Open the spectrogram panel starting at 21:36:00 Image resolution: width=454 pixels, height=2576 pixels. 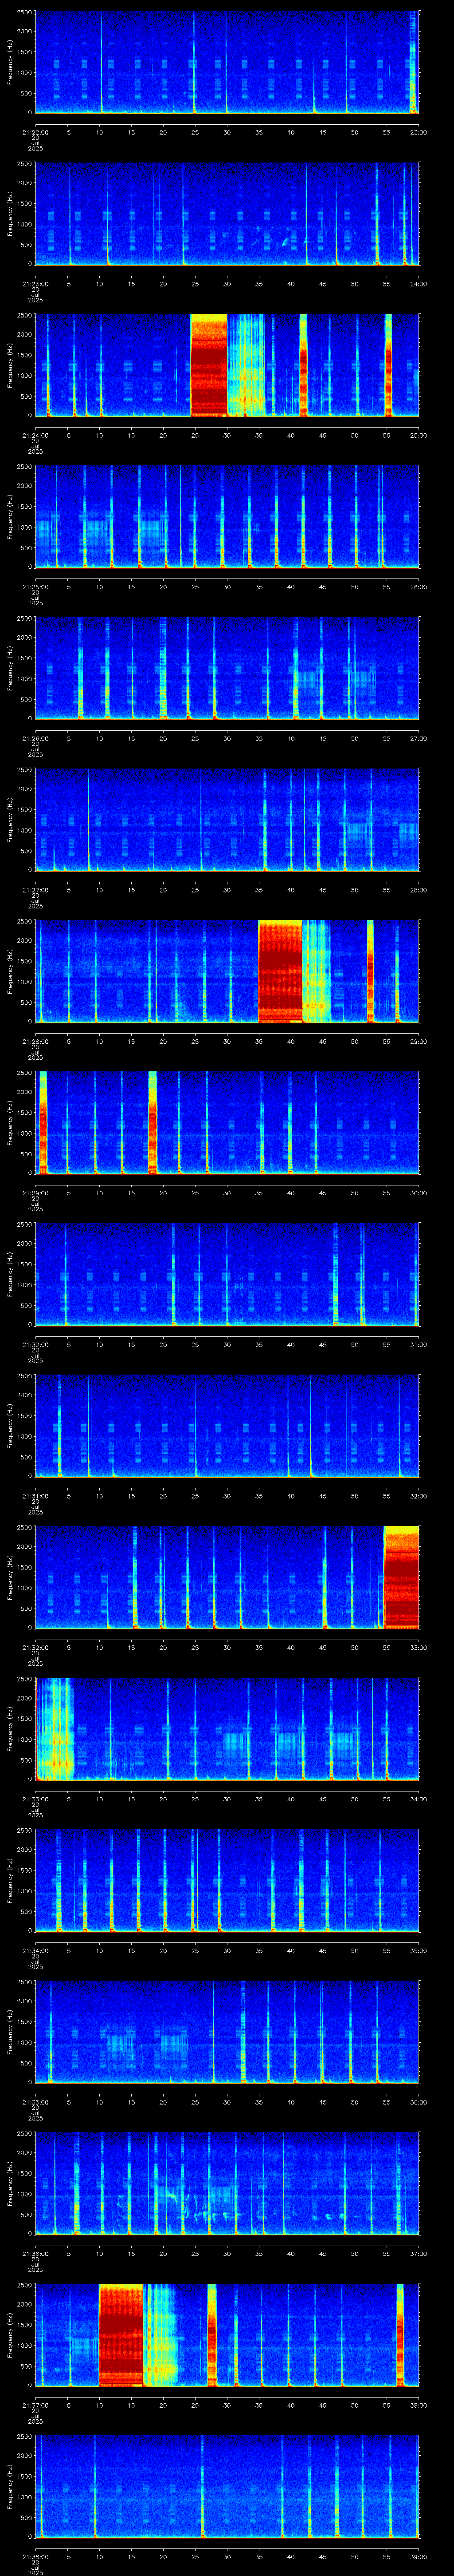click(x=227, y=2184)
